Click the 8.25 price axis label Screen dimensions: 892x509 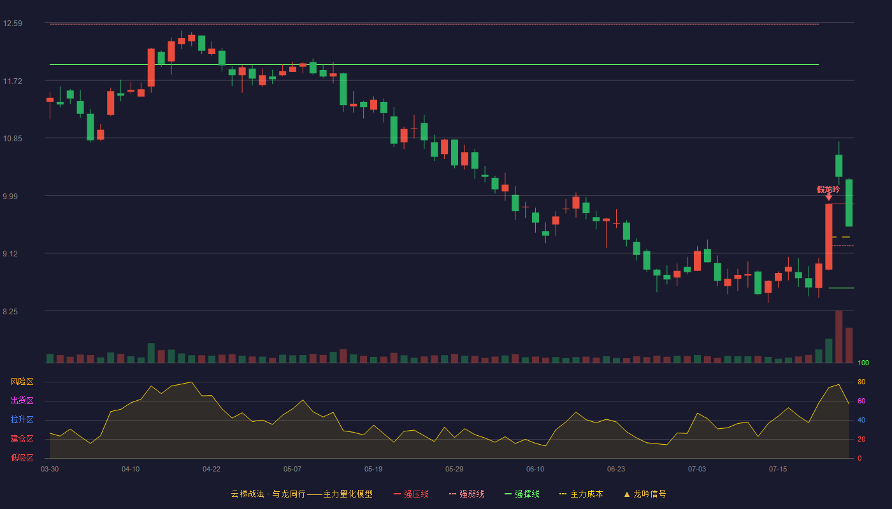[x=10, y=312]
